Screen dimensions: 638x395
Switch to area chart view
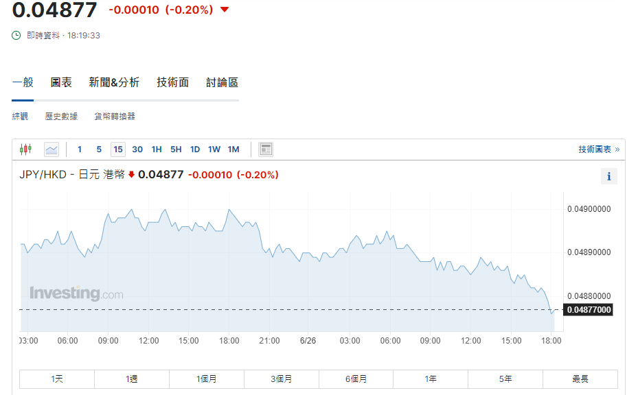pyautogui.click(x=52, y=149)
